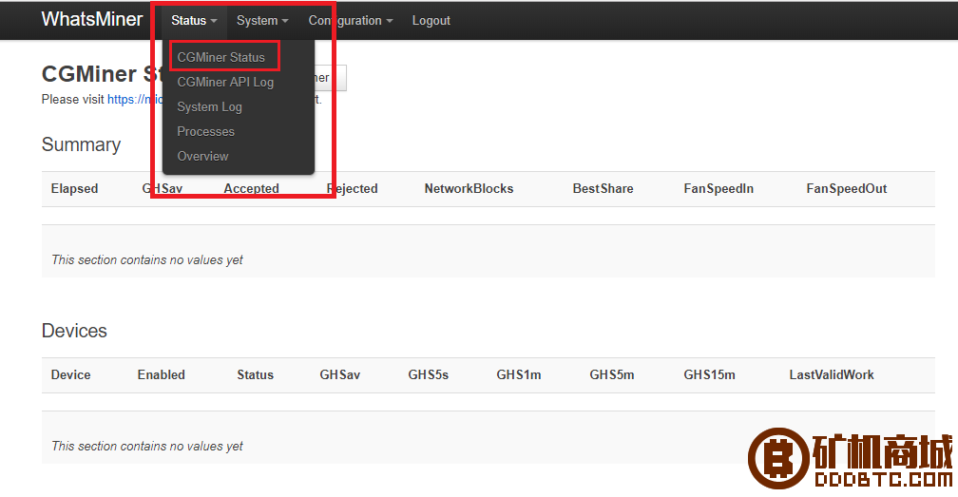Click the GHS5s column header
The image size is (958, 497).
[x=429, y=374]
